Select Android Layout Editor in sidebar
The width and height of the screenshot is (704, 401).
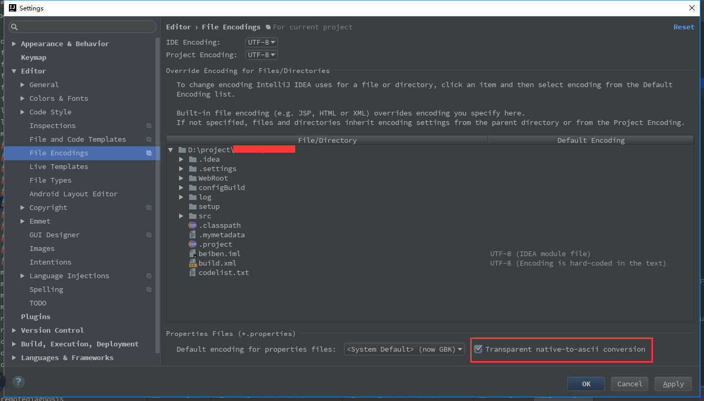(x=74, y=194)
